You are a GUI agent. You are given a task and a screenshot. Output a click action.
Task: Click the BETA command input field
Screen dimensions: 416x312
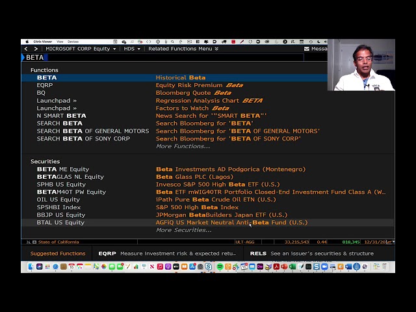[162, 58]
